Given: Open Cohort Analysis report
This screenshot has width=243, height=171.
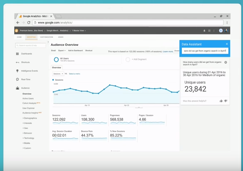Looking at the screenshot, I should tap(29, 103).
